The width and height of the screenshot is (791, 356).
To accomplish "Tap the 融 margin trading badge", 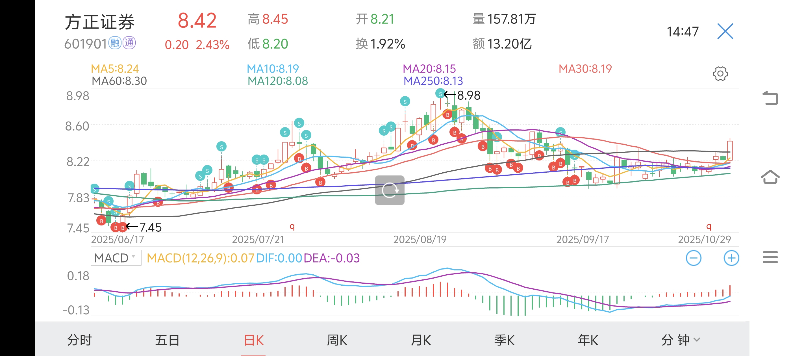I will [115, 43].
